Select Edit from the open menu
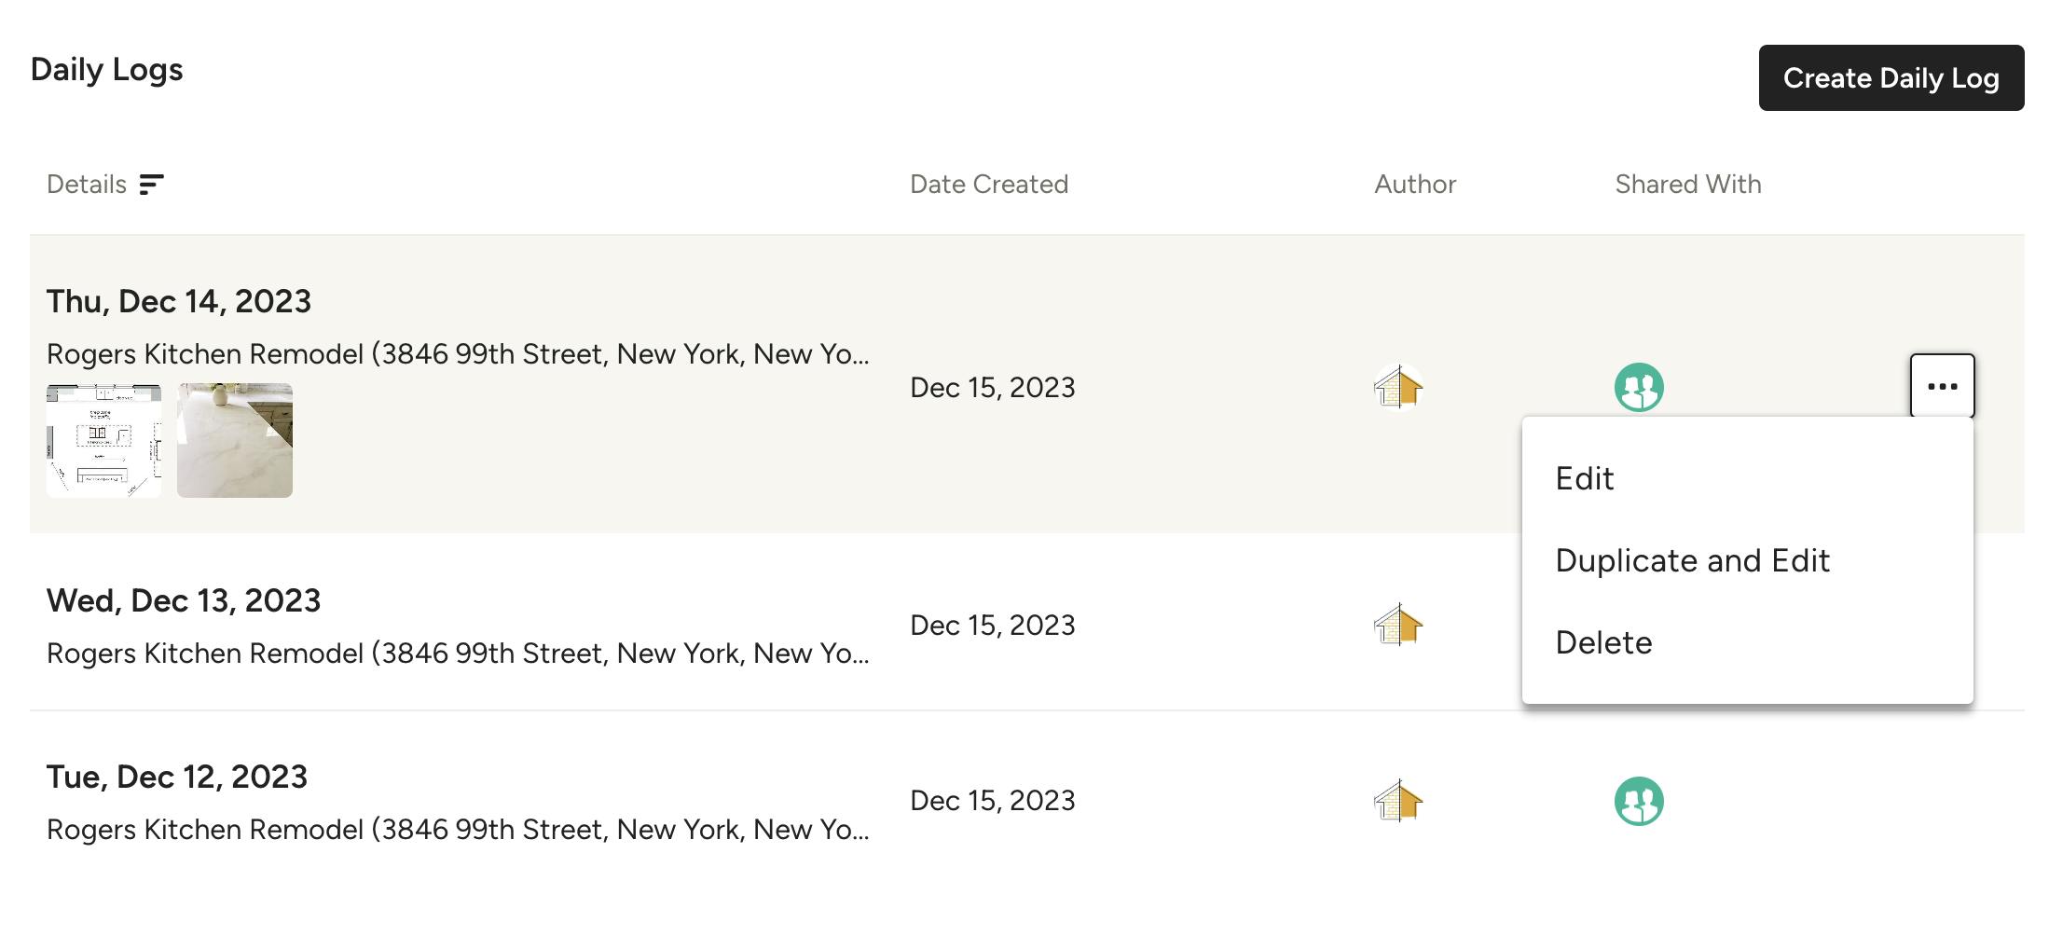Image resolution: width=2049 pixels, height=936 pixels. click(1585, 478)
